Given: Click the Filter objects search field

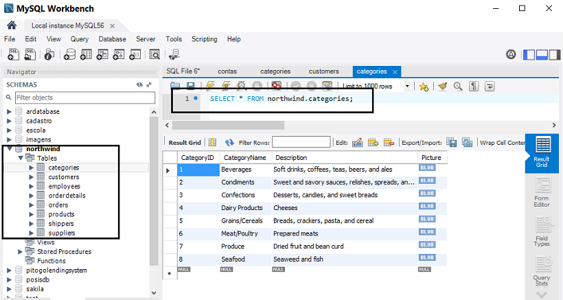Looking at the screenshot, I should click(x=85, y=97).
